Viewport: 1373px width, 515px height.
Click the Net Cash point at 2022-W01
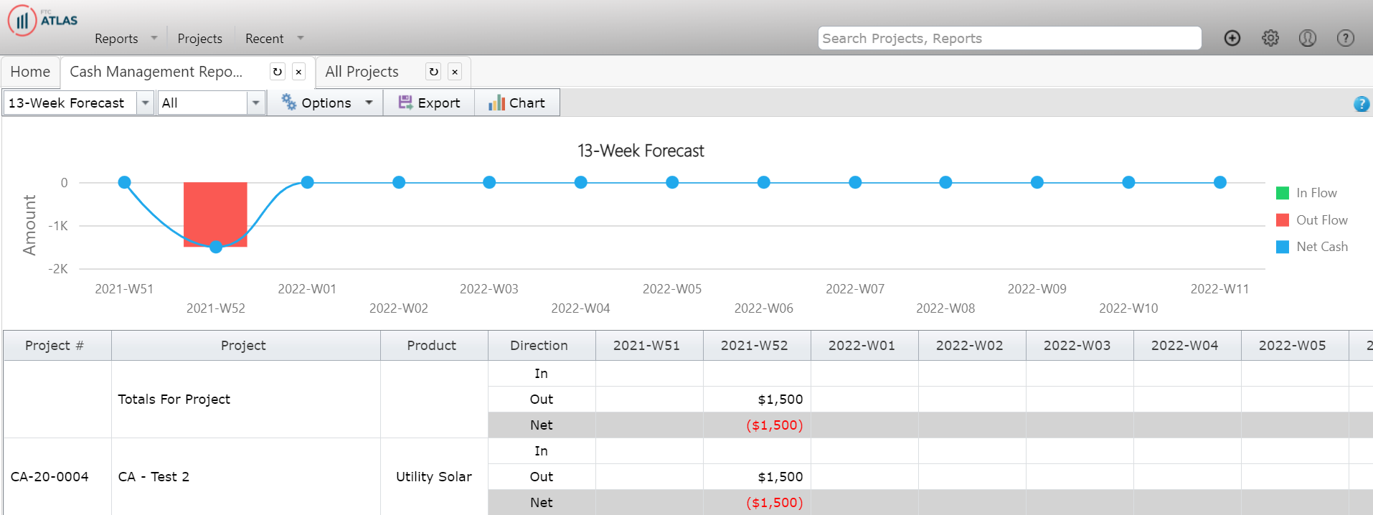tap(307, 182)
